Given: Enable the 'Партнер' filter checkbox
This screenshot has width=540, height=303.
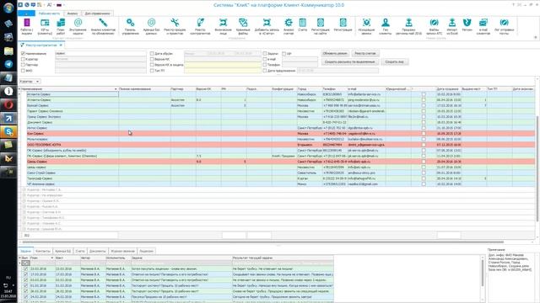Looking at the screenshot, I should 24,65.
